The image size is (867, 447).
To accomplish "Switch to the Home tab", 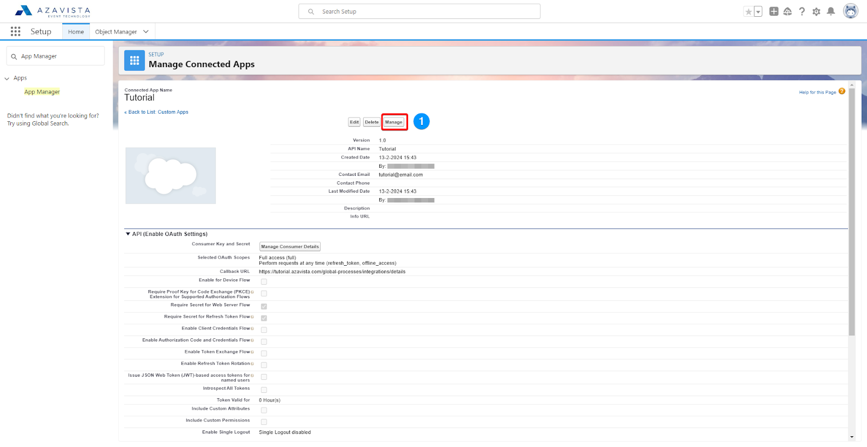I will pyautogui.click(x=76, y=32).
